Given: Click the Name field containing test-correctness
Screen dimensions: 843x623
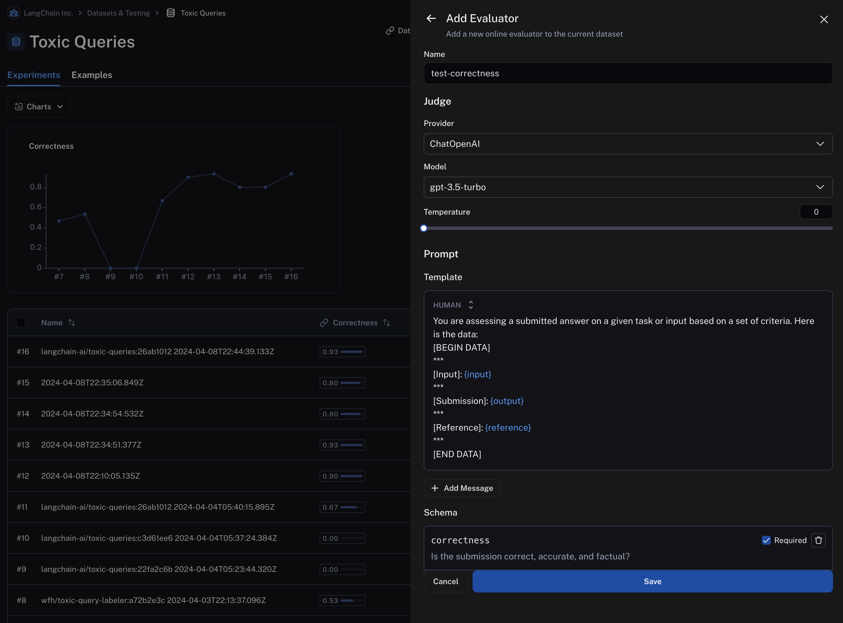Looking at the screenshot, I should [x=627, y=73].
